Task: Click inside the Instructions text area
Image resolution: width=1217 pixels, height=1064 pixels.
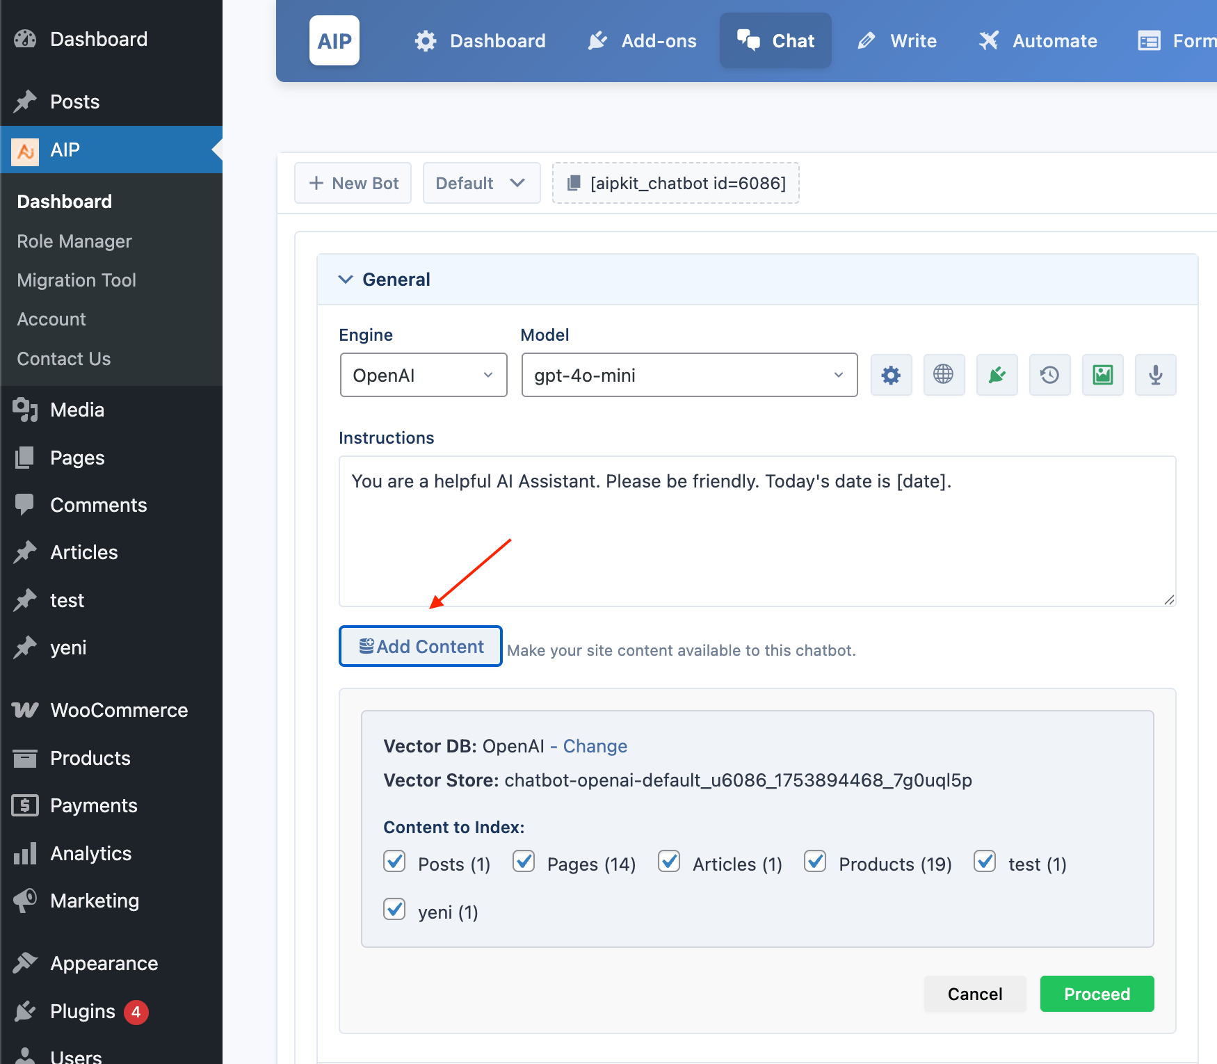Action: [x=757, y=531]
